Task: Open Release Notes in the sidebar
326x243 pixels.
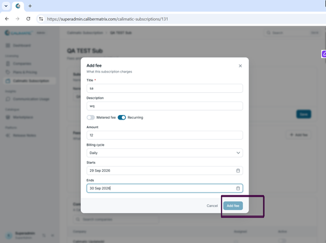Action: (30, 135)
